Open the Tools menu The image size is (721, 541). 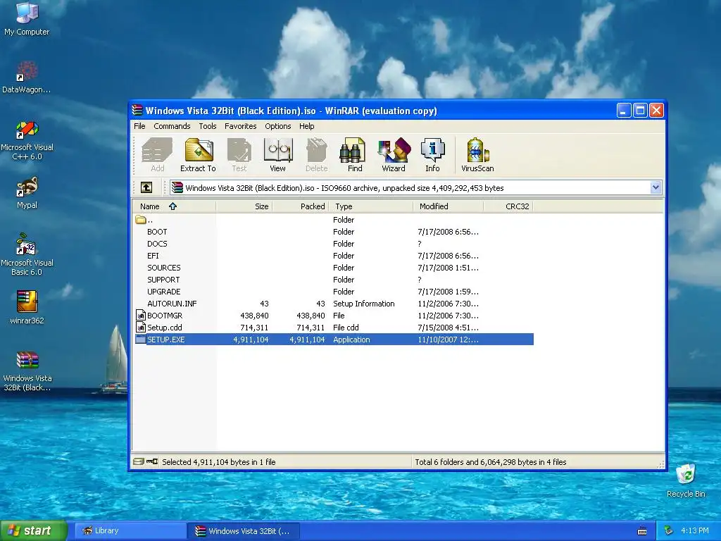point(208,126)
